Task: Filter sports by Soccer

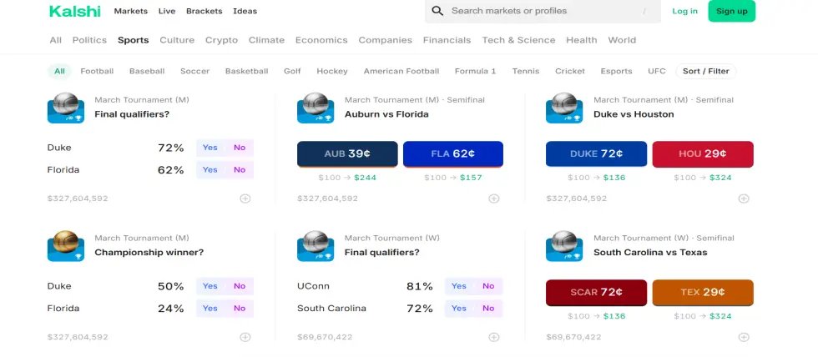Action: (195, 72)
